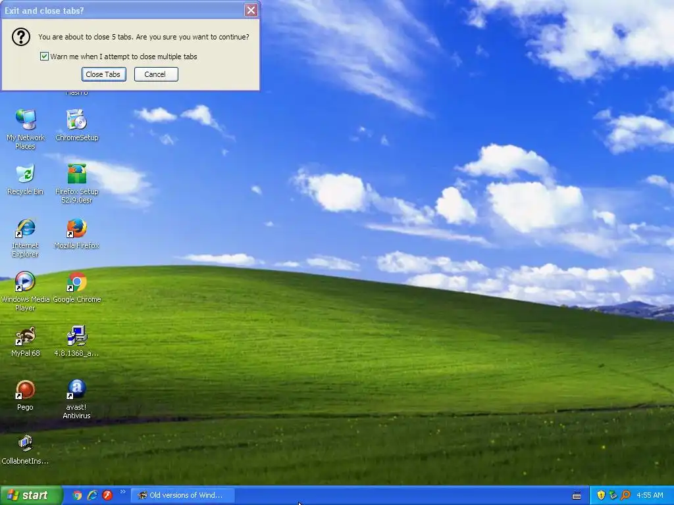Click the keyboard icon near the tray

coord(577,496)
